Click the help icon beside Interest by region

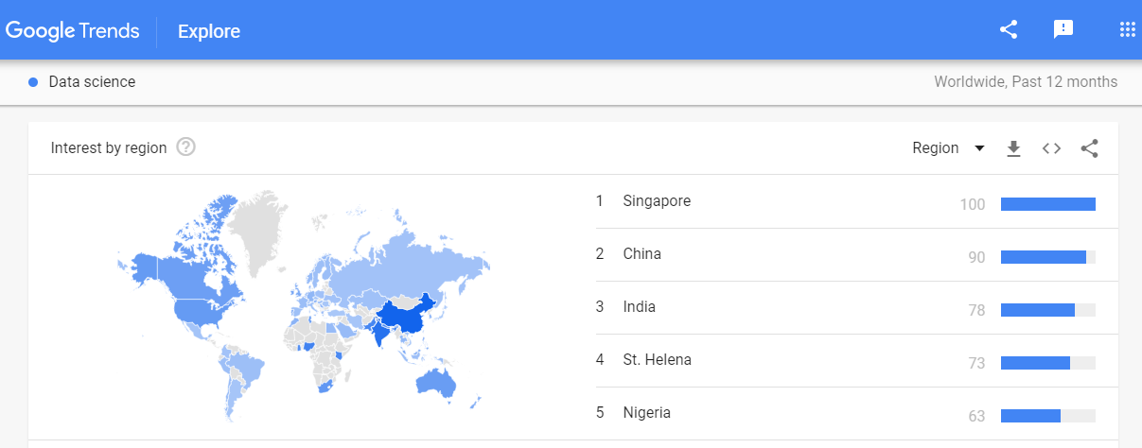(186, 147)
